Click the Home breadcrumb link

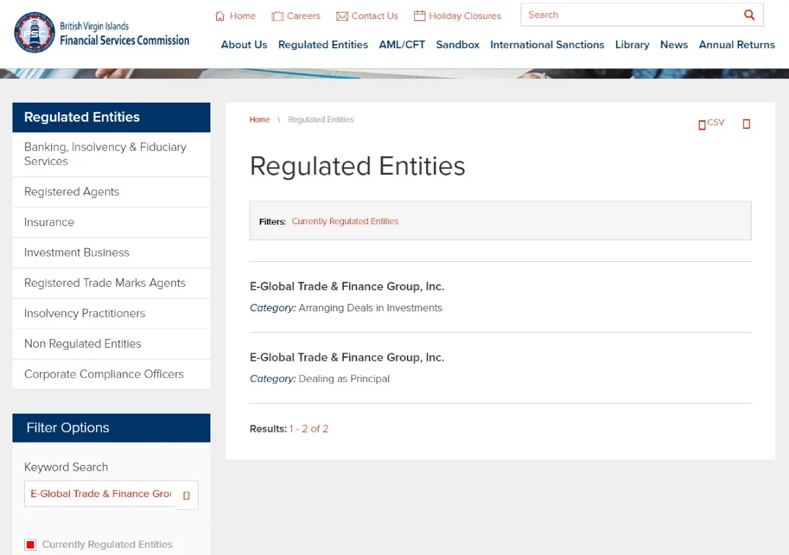click(x=260, y=120)
